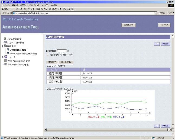
Task: Click the Web Application statistics icon
Action: 8,53
